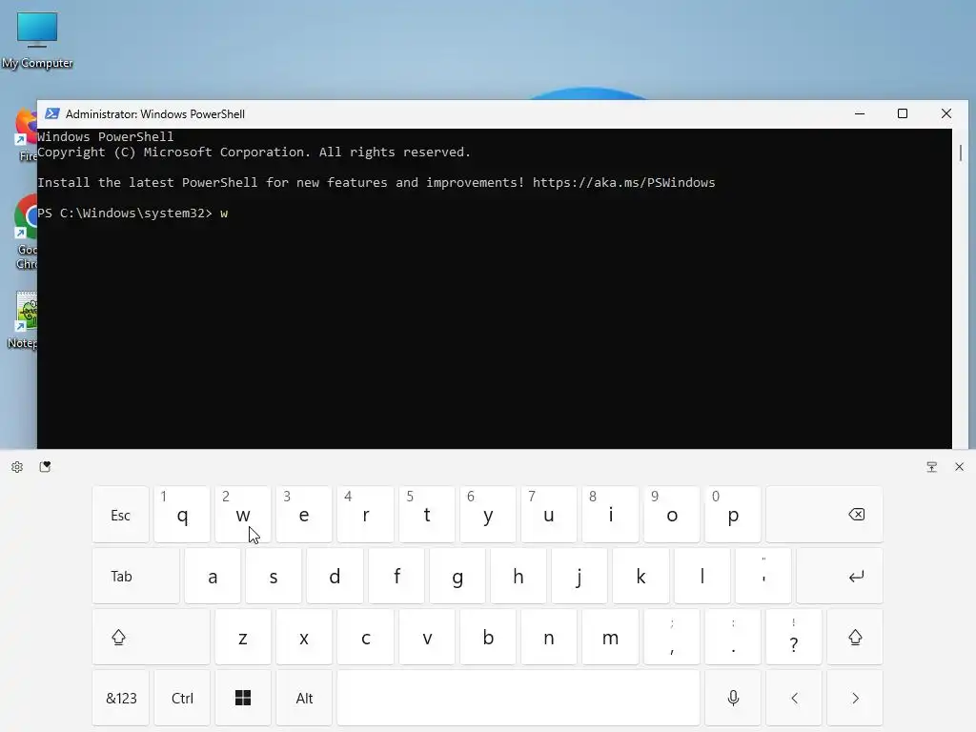Tap the Tab key
This screenshot has width=976, height=732.
click(x=135, y=577)
